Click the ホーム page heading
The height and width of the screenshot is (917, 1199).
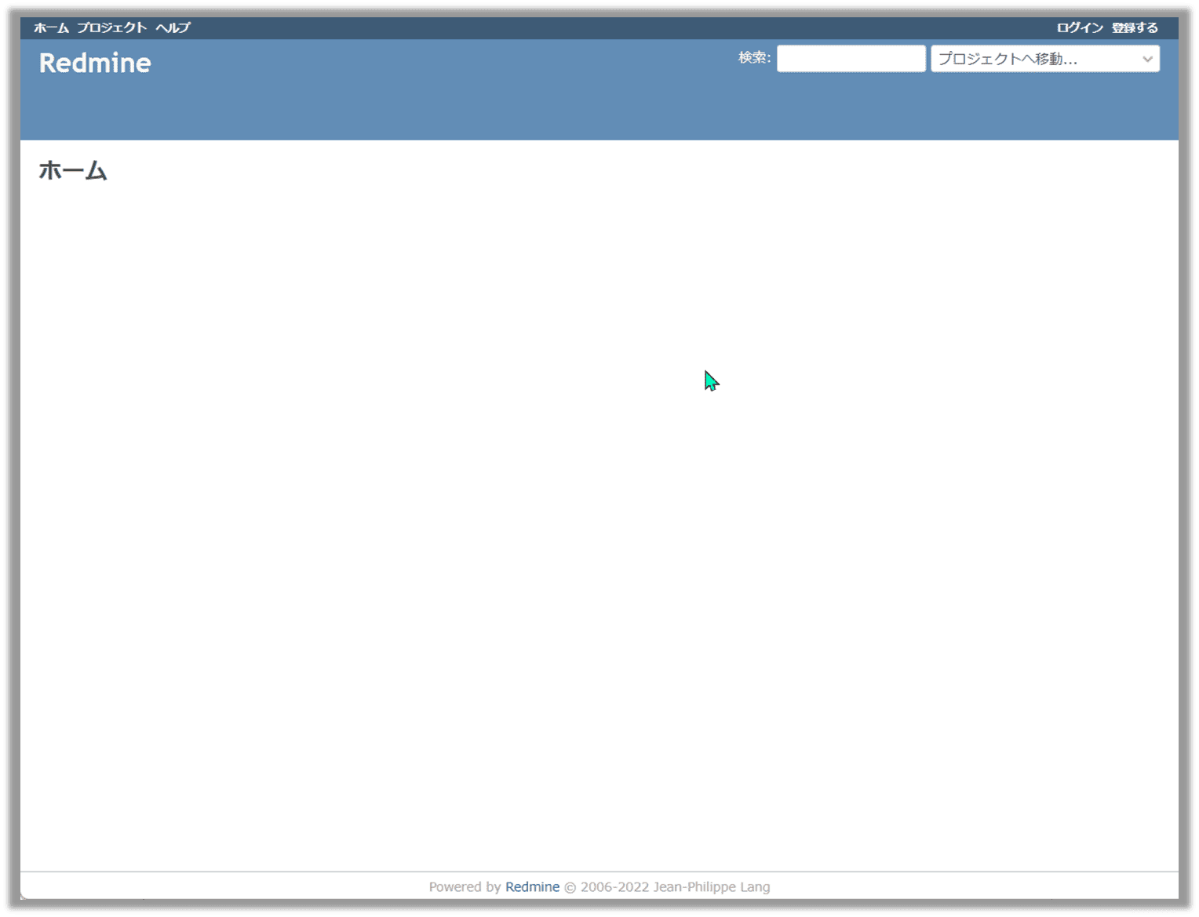coord(73,170)
